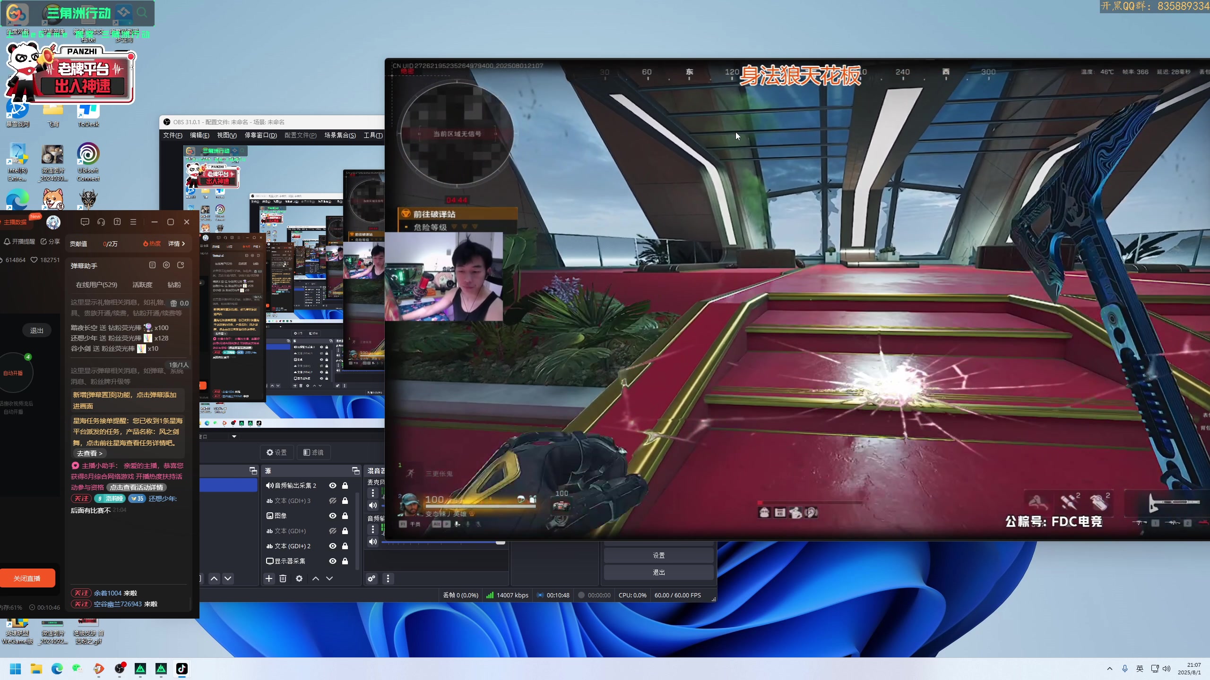Image resolution: width=1210 pixels, height=680 pixels.
Task: Unlock the 音频输出采集 2 source
Action: point(345,485)
